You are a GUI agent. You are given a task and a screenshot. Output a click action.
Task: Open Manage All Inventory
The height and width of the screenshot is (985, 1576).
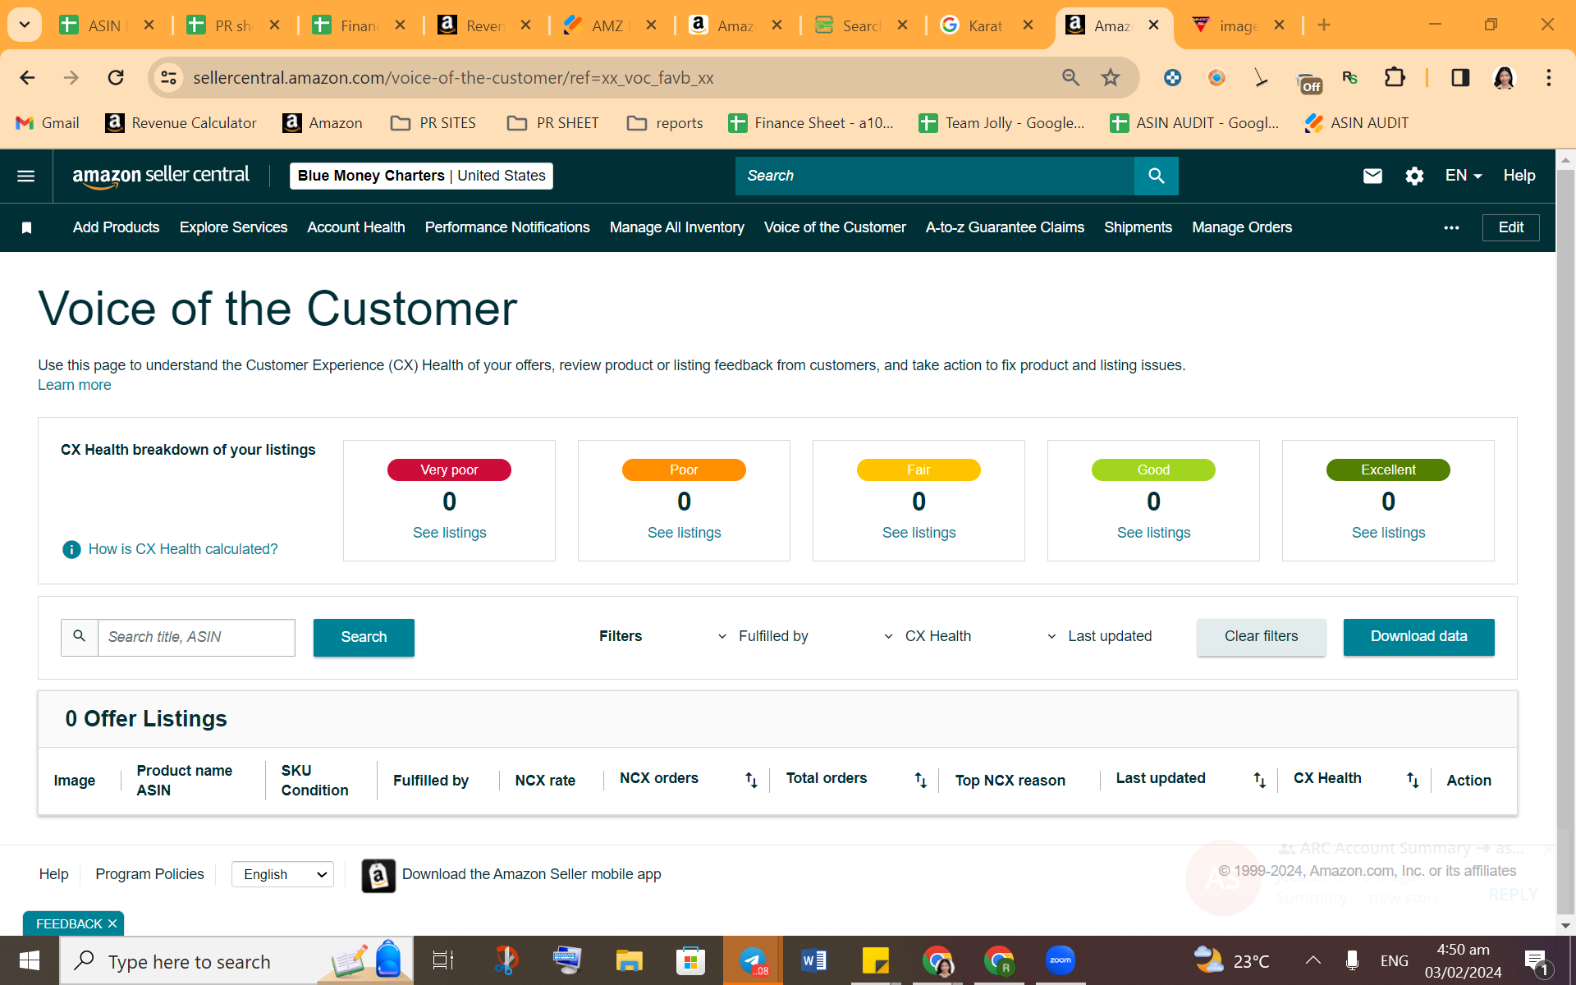677,227
